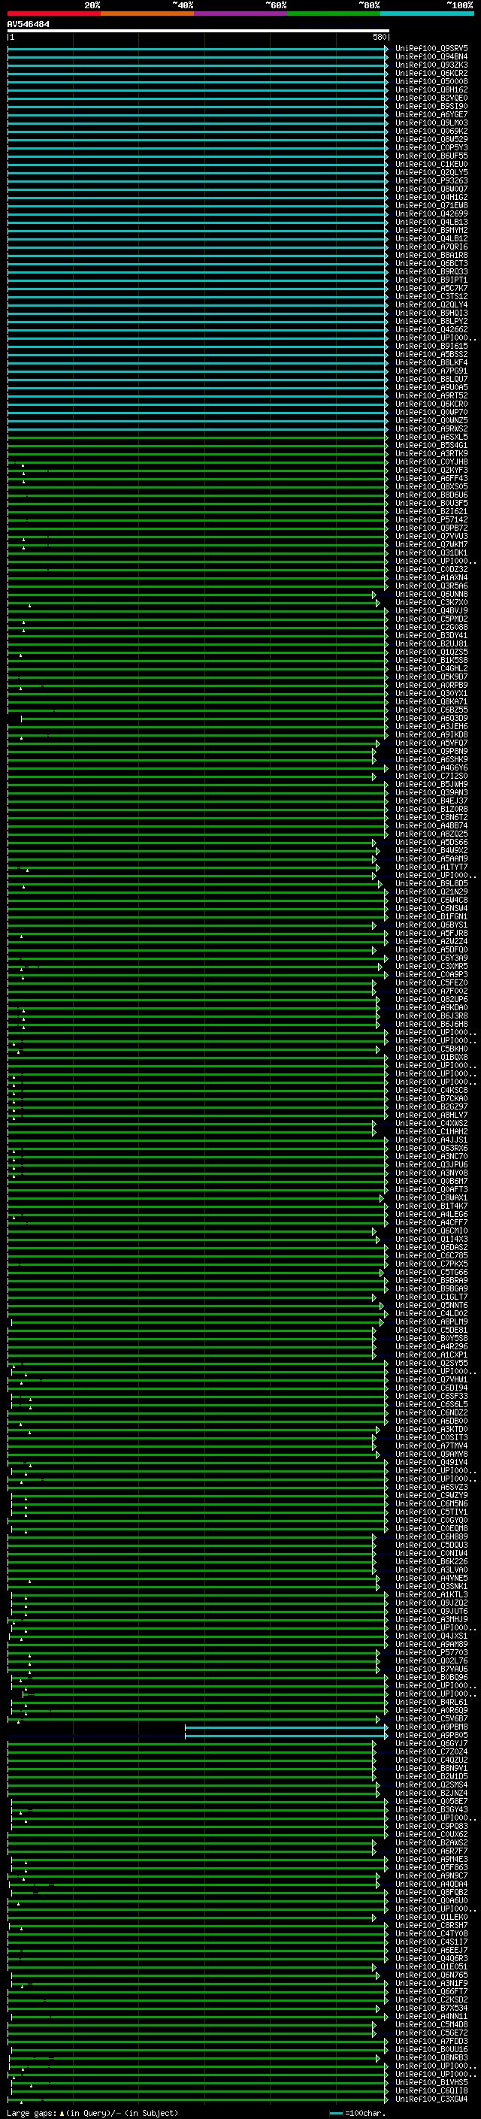This screenshot has width=481, height=2119.
Task: Open hit UniRef100_Q8H162
Action: pos(431,89)
